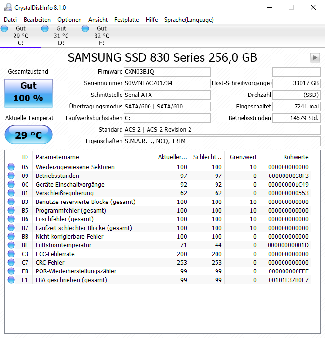Click status orb for Nicht korrigierbare Fehler
This screenshot has width=325, height=338.
(x=11, y=236)
